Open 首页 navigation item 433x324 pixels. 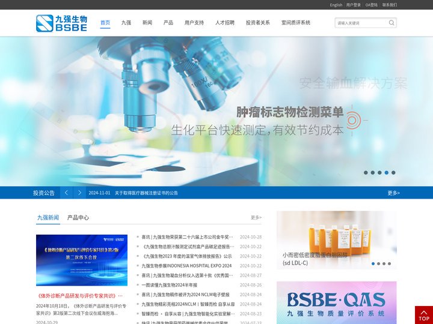(105, 23)
